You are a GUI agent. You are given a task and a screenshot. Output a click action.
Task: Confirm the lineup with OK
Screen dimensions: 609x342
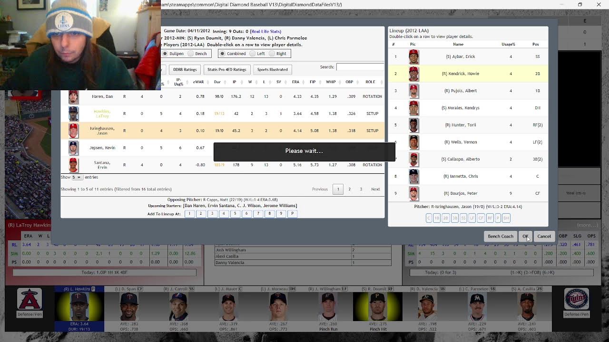(525, 236)
